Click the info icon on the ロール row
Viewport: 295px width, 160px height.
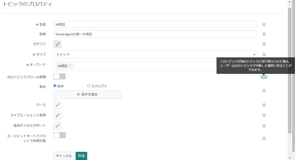(264, 105)
